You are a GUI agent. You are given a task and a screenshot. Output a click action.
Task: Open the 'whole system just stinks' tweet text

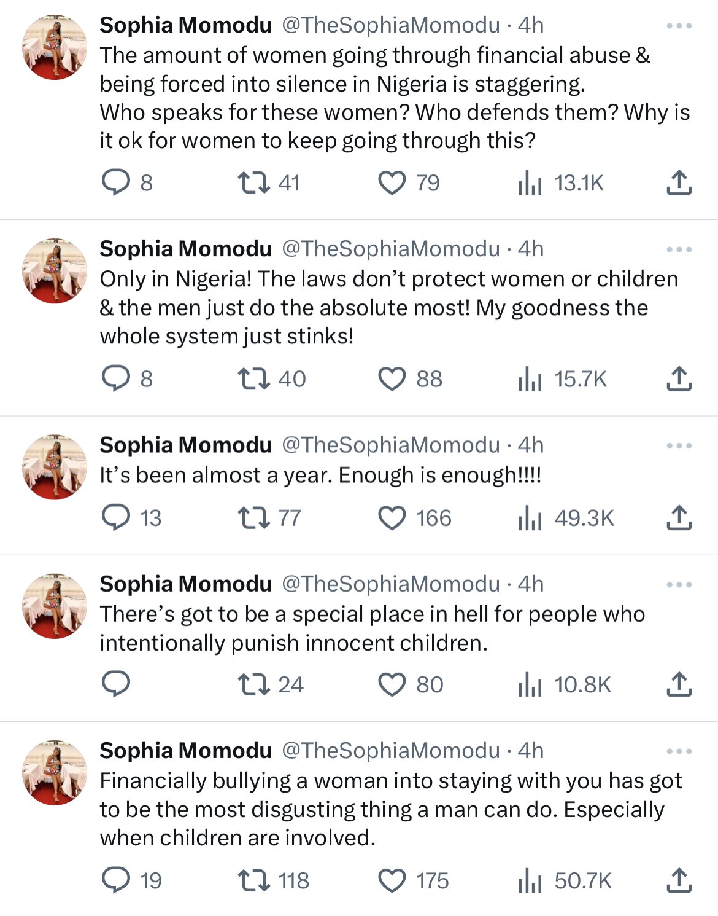click(388, 307)
